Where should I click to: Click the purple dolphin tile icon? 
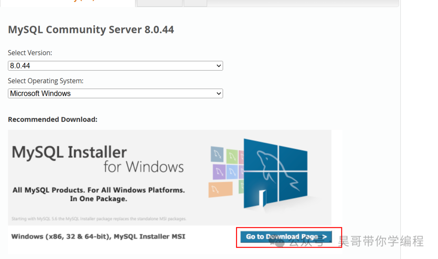[x=219, y=171]
